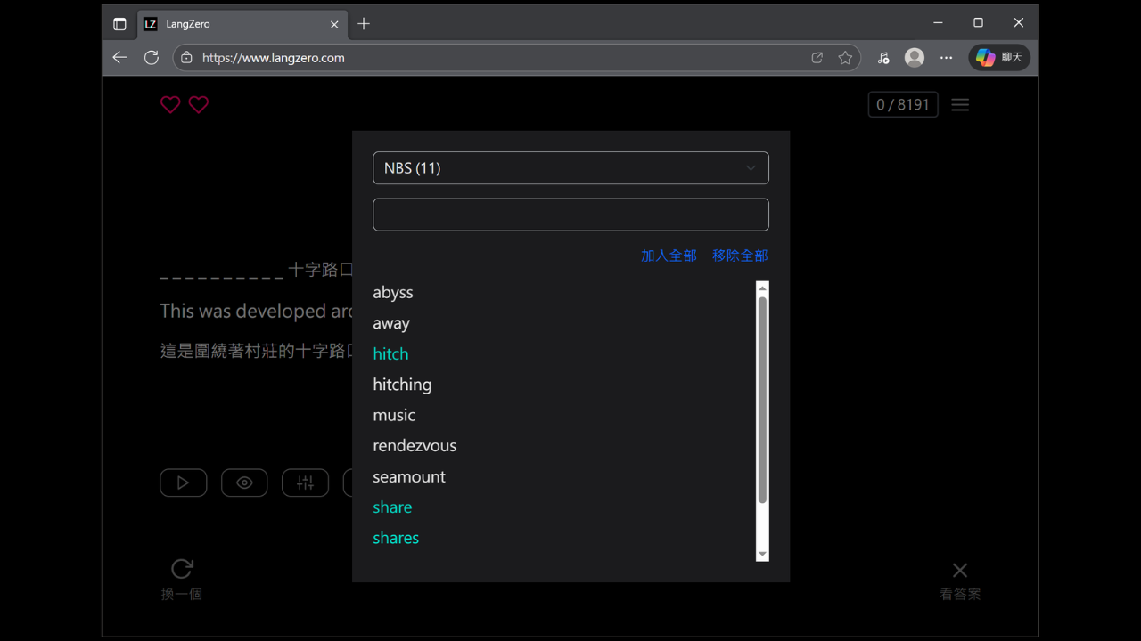Expand the NBS (11) dropdown
This screenshot has height=641, width=1141.
570,168
